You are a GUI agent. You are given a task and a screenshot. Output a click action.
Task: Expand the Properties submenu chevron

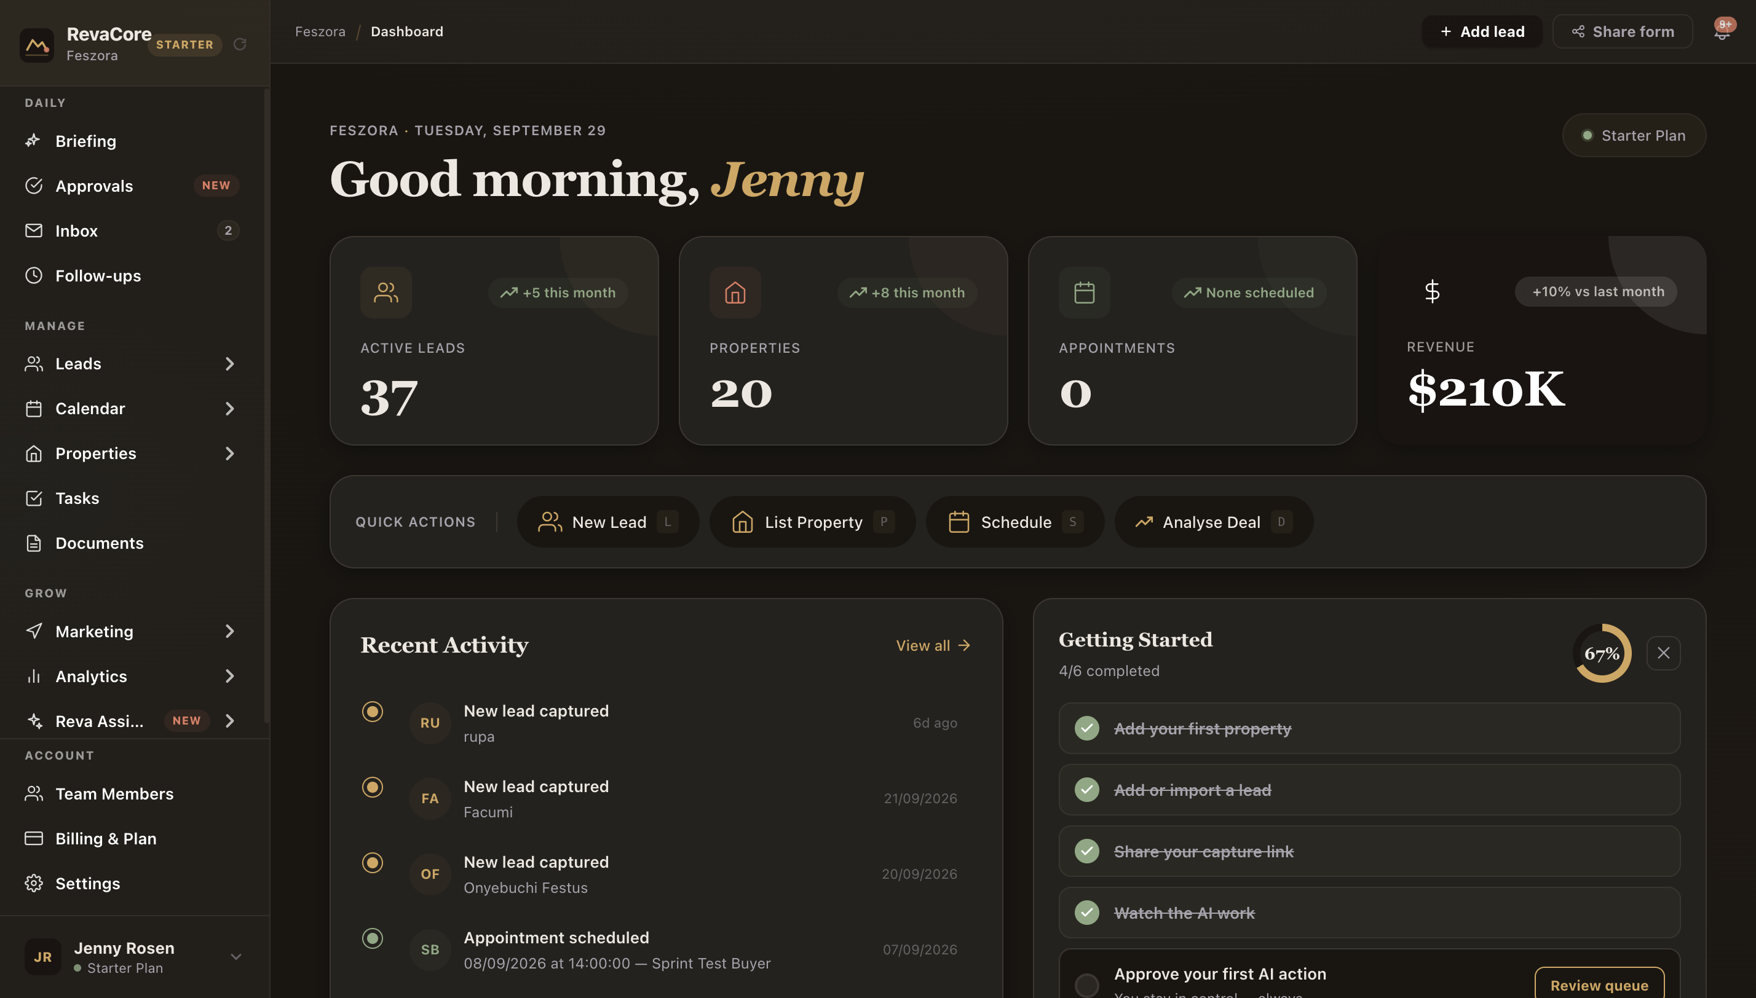tap(230, 453)
